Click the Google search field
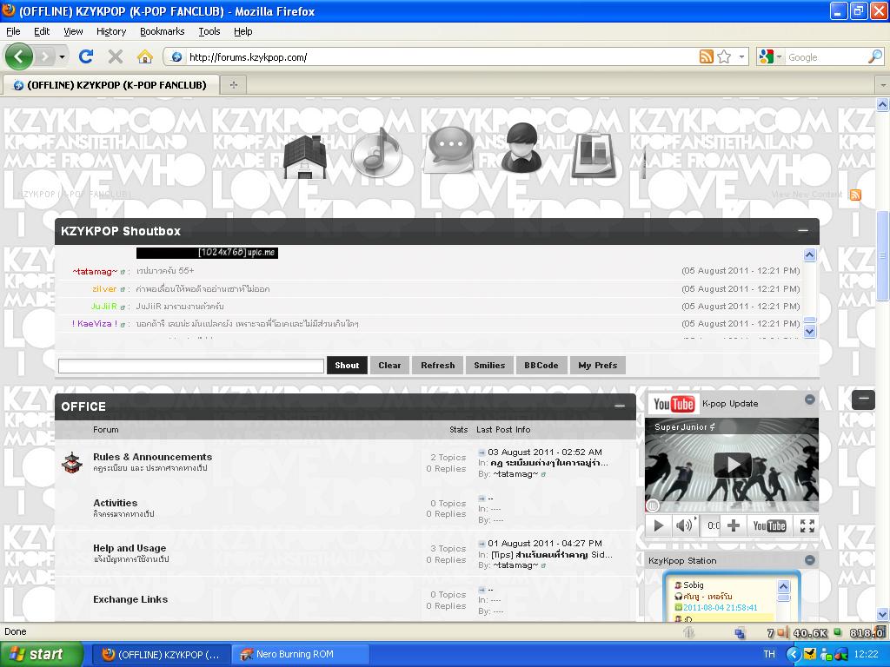This screenshot has width=890, height=667. (x=827, y=56)
